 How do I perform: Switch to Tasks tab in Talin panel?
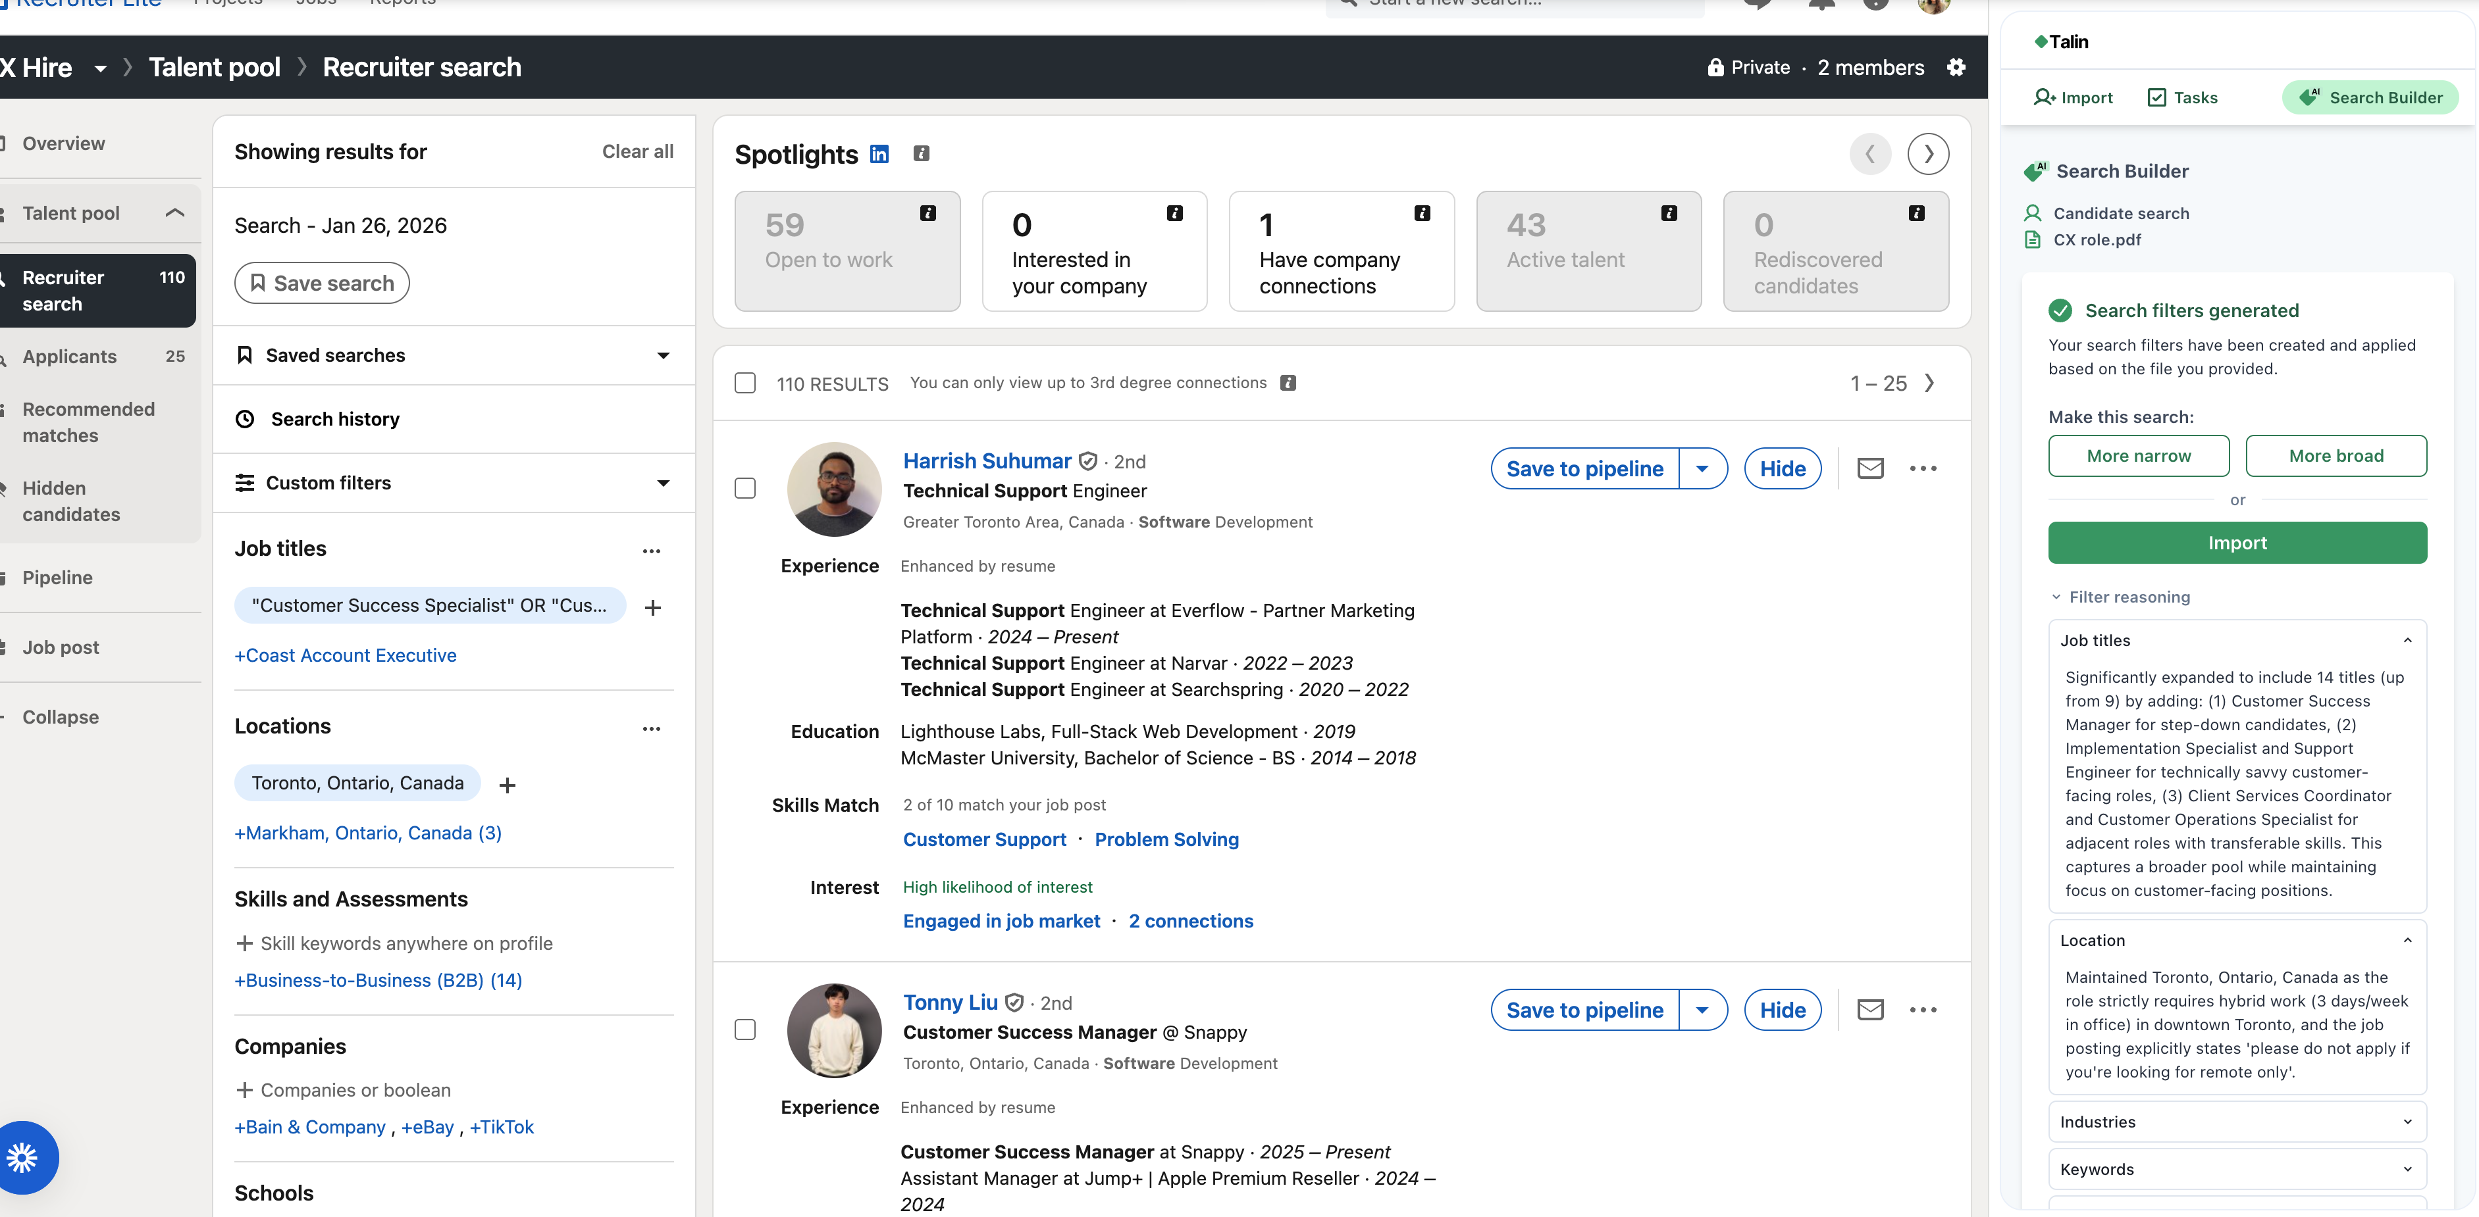2183,97
